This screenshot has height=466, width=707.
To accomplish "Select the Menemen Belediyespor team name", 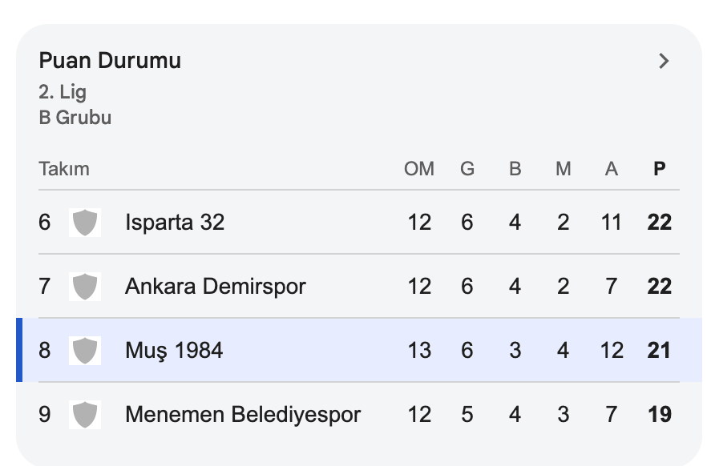I will click(x=243, y=415).
